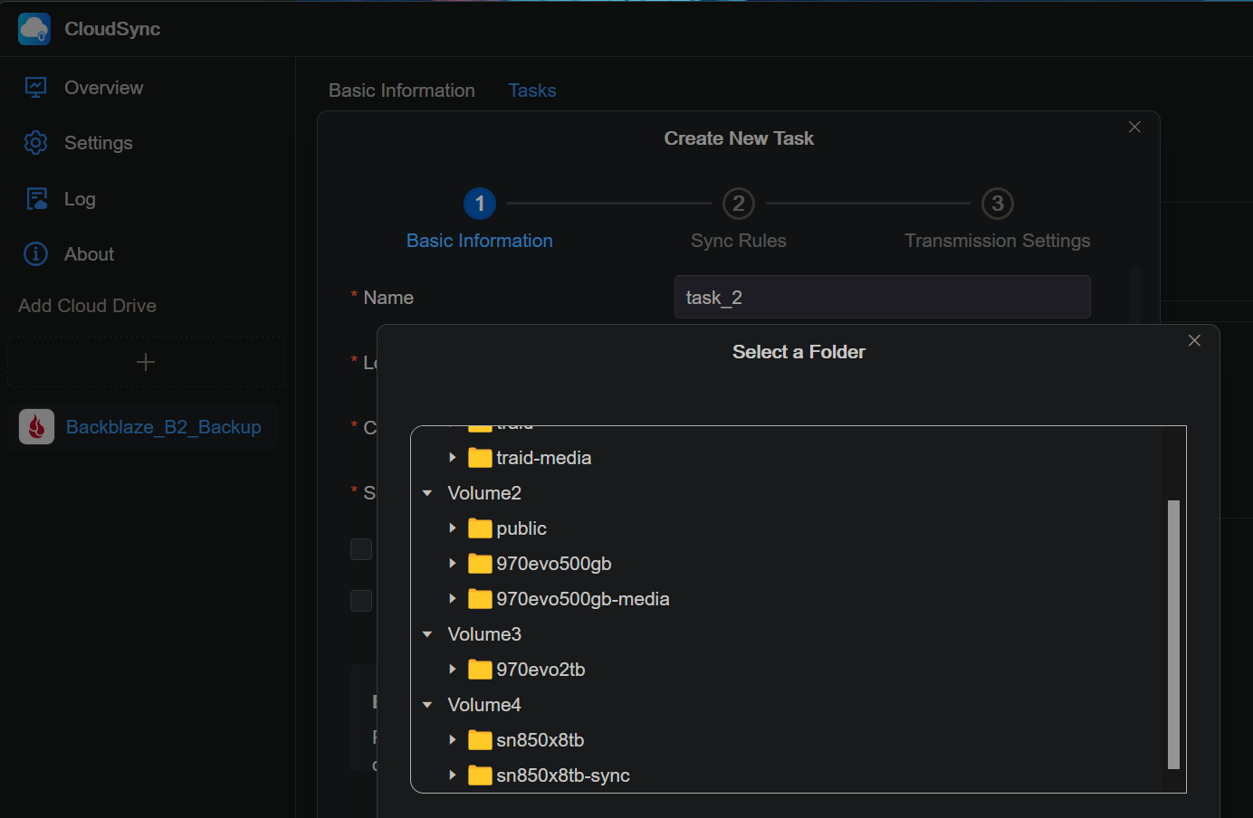This screenshot has height=818, width=1253.
Task: Expand the sn850x8tb-sync folder arrow
Action: pyautogui.click(x=453, y=775)
